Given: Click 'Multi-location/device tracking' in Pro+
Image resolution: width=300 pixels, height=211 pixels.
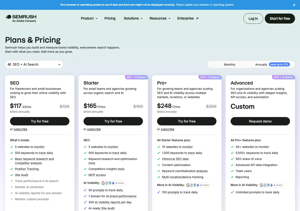Looking at the screenshot, I should tap(182, 177).
